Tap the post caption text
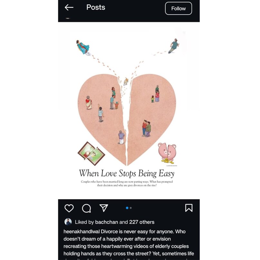This screenshot has height=260, width=260. 129,244
